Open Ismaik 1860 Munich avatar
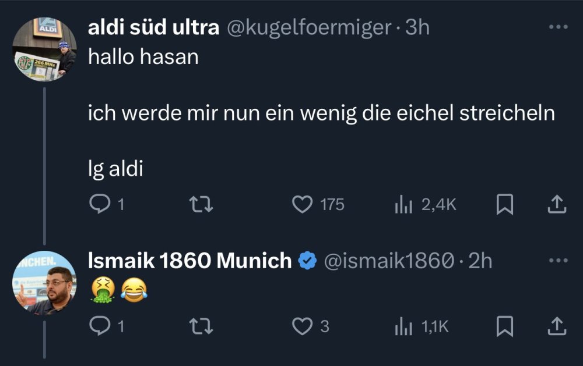 [45, 284]
